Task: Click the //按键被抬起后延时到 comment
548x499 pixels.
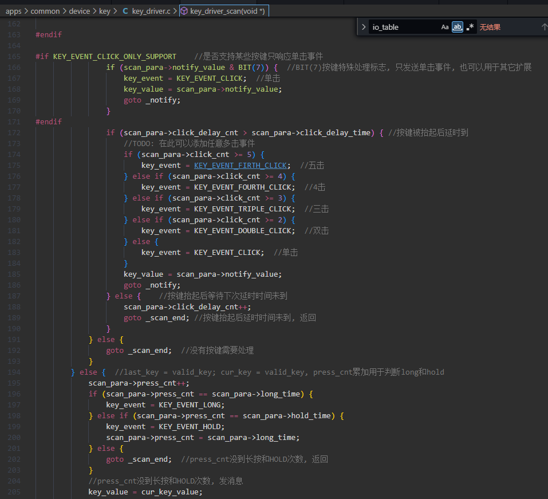Action: pyautogui.click(x=428, y=132)
